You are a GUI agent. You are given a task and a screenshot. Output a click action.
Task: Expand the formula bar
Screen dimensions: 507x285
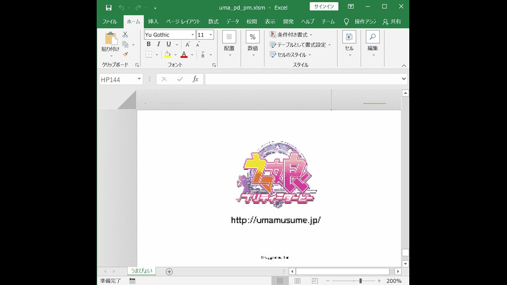point(403,79)
